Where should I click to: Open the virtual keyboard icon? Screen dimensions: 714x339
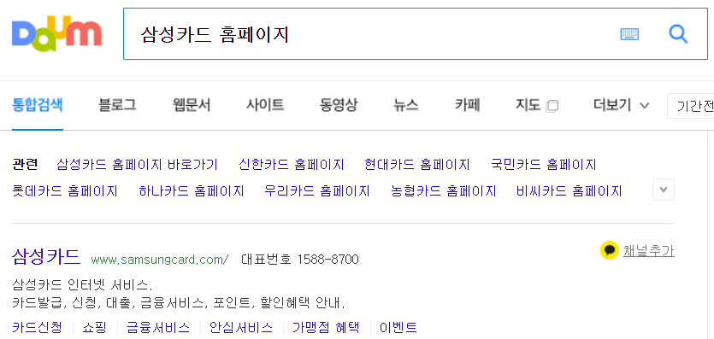(629, 33)
